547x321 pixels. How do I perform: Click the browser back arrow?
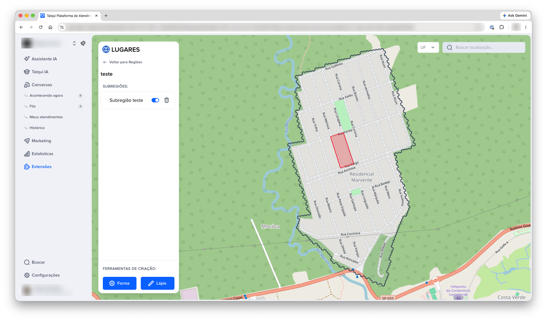click(21, 27)
